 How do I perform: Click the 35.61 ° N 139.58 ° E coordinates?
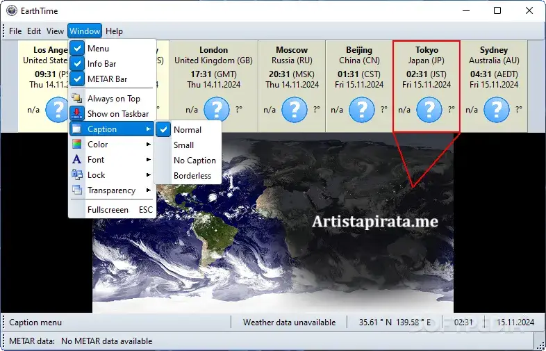coord(395,323)
